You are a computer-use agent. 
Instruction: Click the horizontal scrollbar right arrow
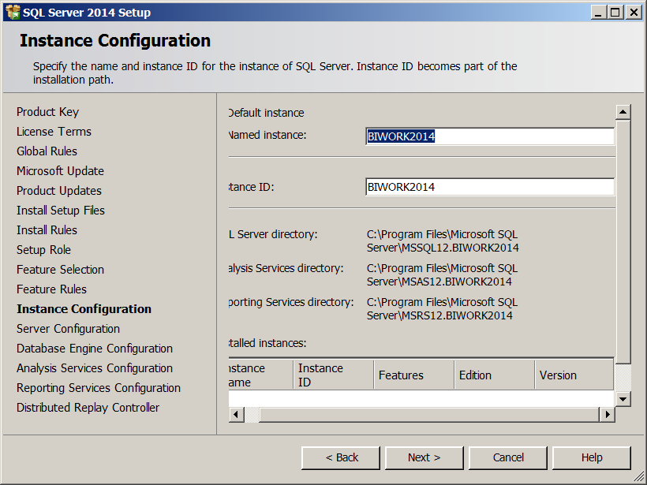[607, 414]
